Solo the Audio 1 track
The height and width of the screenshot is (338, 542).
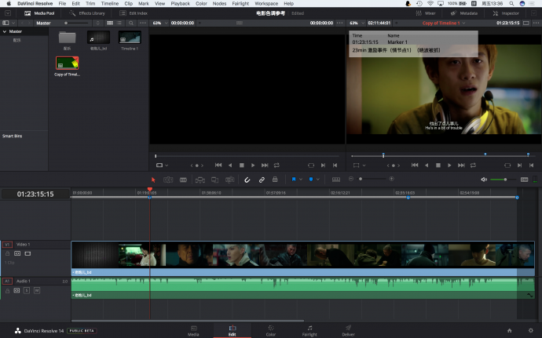coord(26,290)
